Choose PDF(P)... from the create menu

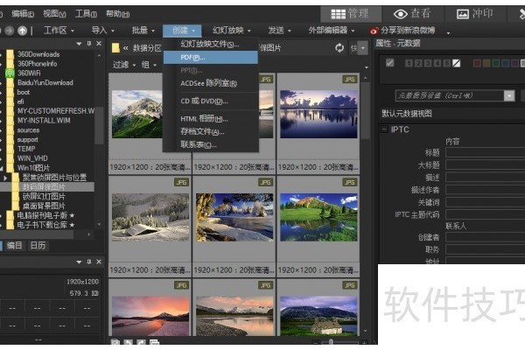tap(211, 58)
